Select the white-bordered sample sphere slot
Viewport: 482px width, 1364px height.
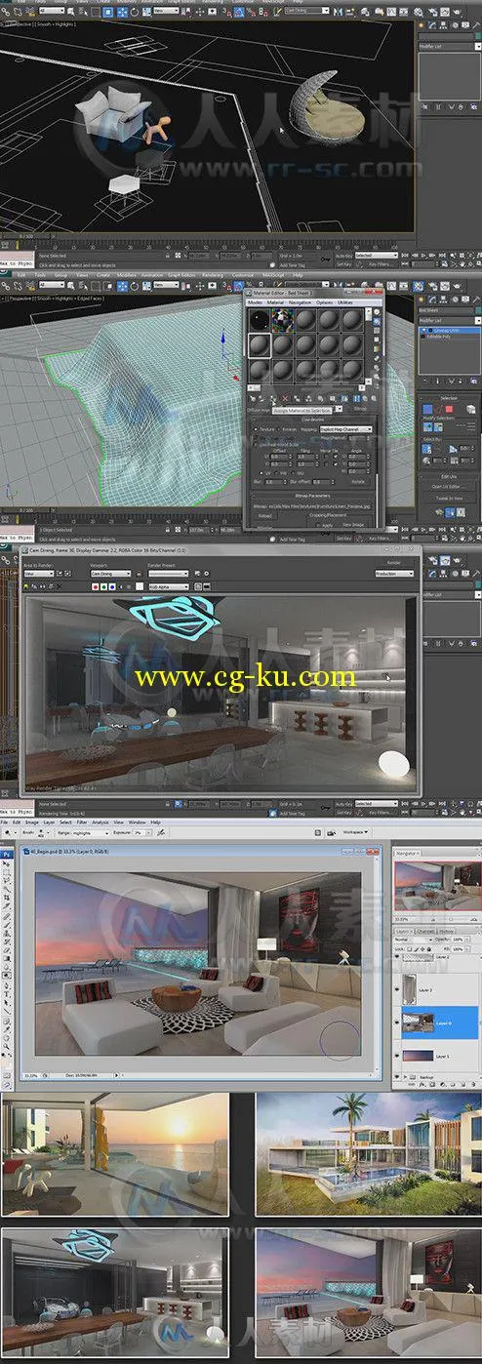(258, 345)
